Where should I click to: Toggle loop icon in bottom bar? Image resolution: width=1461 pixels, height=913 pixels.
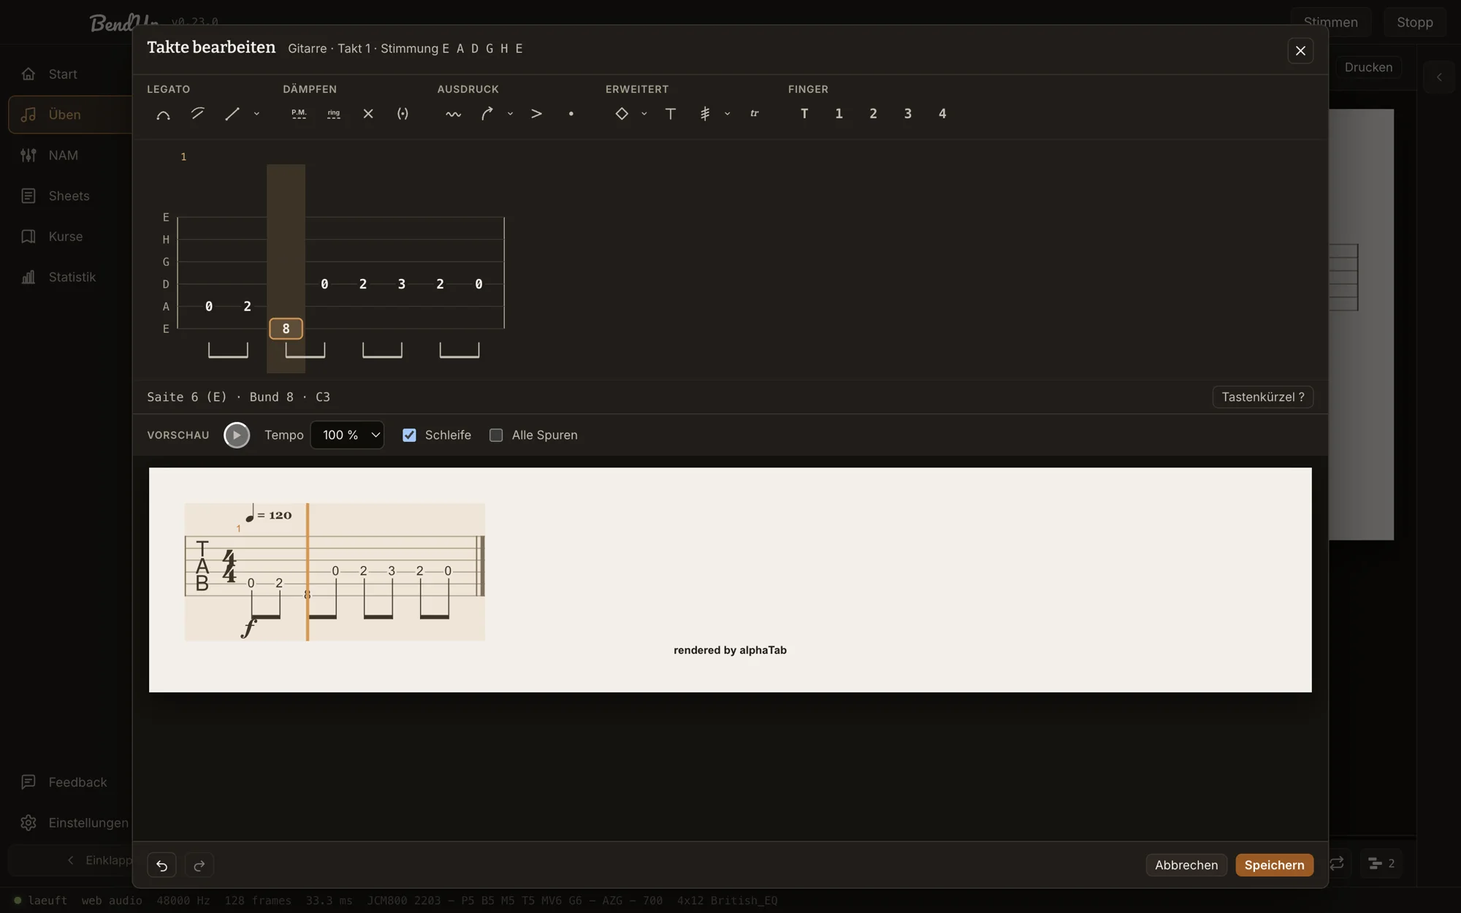(x=1337, y=863)
